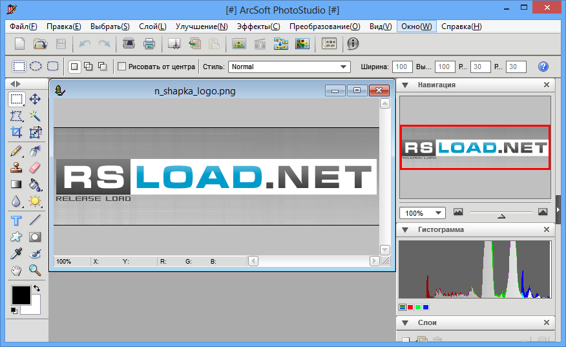Select the Line tool

point(35,220)
